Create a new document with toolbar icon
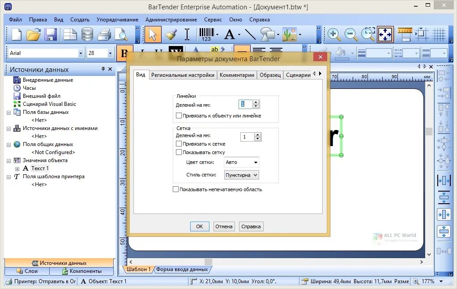 pos(16,34)
